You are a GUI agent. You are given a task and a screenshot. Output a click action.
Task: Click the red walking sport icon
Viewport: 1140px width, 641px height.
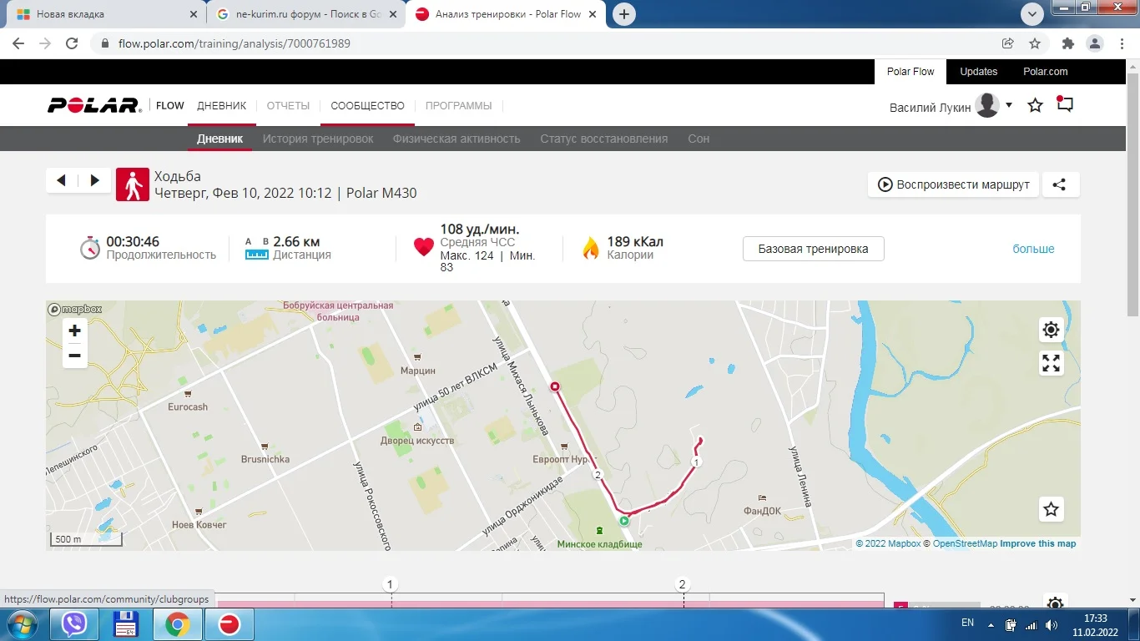[x=132, y=184]
